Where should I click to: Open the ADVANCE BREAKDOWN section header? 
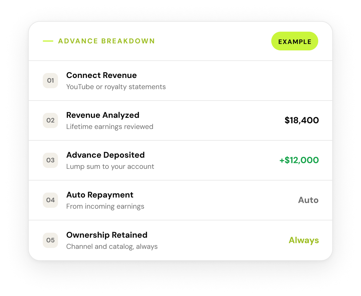click(106, 41)
